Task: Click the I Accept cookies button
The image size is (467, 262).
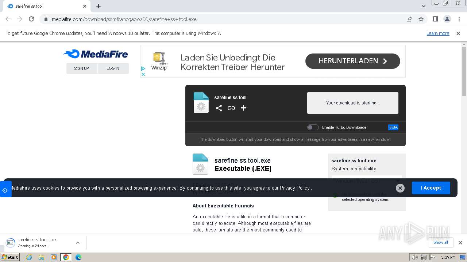Action: pyautogui.click(x=431, y=188)
